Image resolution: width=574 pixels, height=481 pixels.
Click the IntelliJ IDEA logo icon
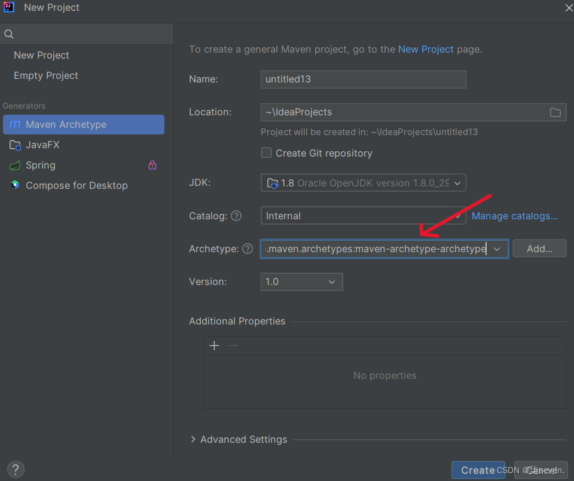point(9,7)
